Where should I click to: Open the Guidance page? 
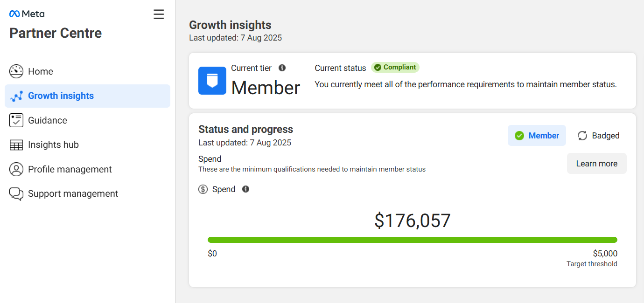tap(48, 120)
